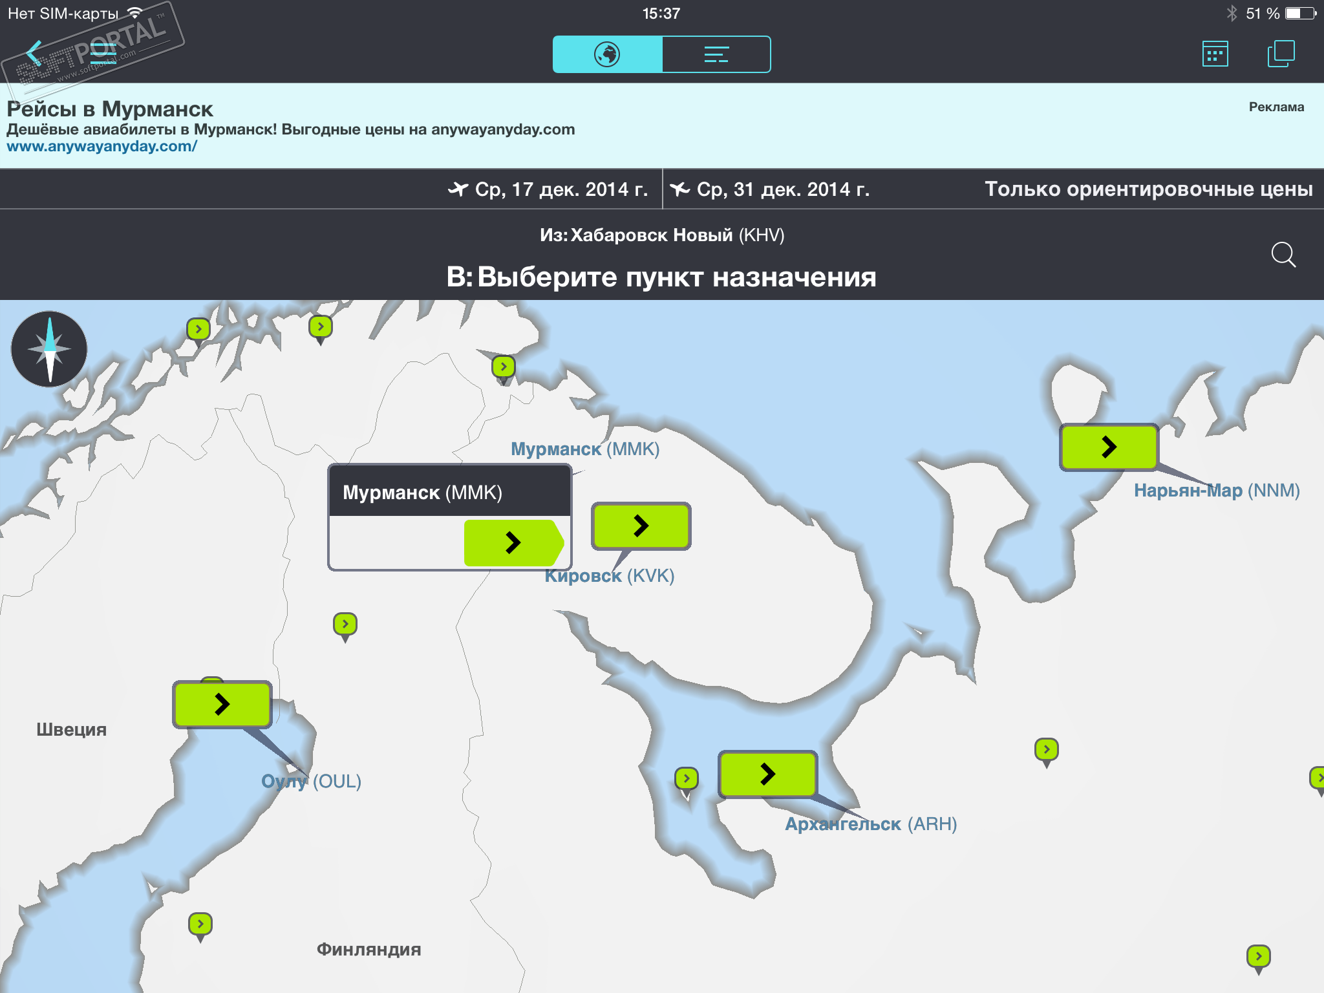Open the departure date 17 Dec 2014

548,189
